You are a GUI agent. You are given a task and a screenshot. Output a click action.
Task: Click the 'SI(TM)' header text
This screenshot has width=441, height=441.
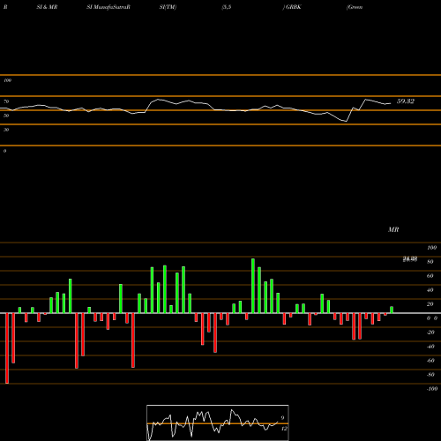[168, 7]
